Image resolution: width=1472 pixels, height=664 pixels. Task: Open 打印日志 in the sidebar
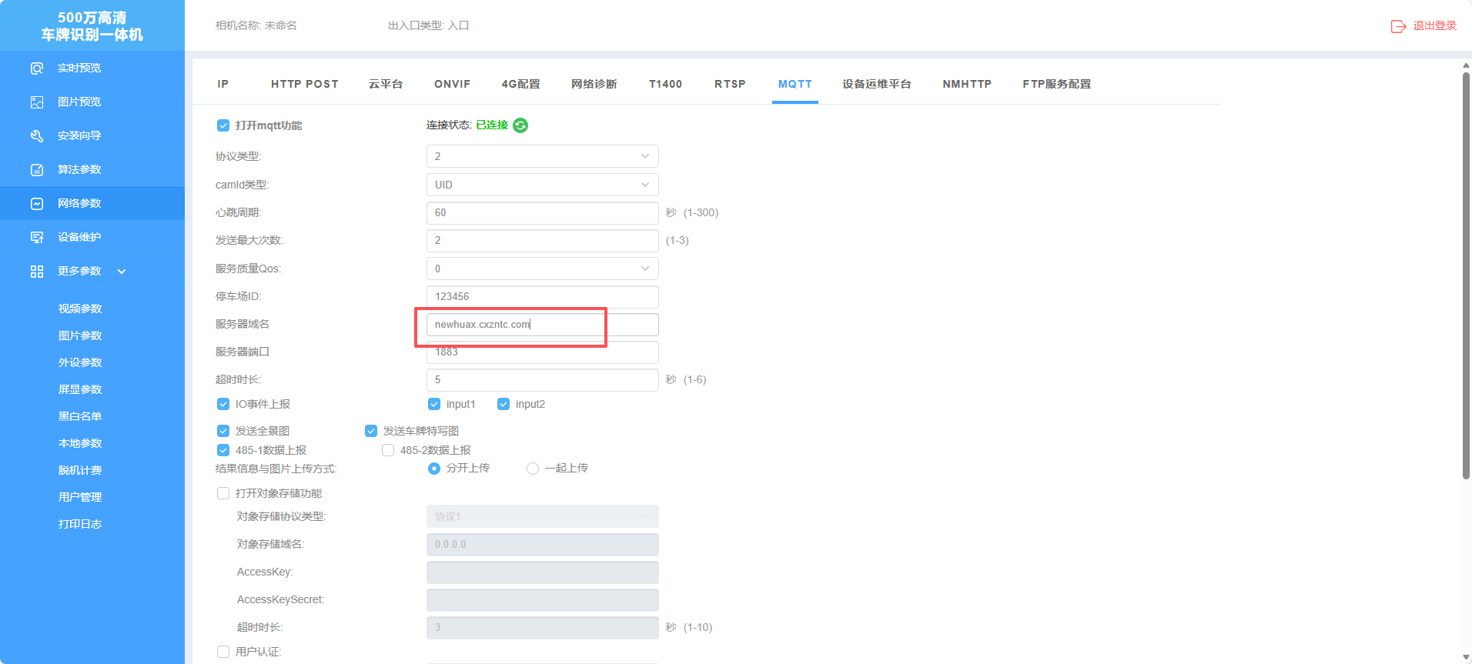(80, 524)
